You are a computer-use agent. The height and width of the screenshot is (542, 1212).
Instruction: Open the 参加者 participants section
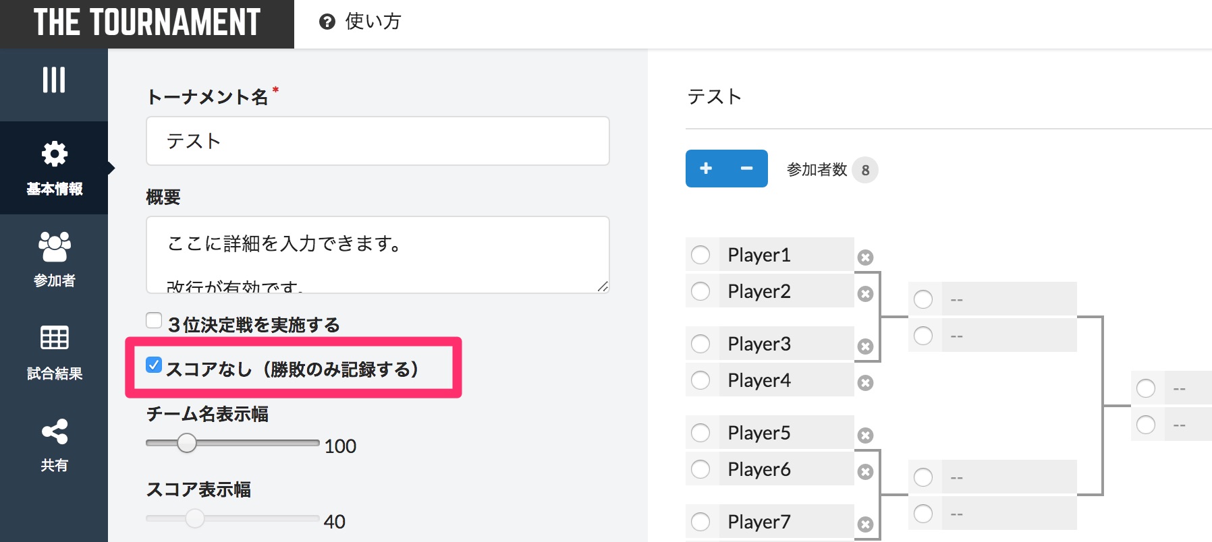tap(54, 260)
